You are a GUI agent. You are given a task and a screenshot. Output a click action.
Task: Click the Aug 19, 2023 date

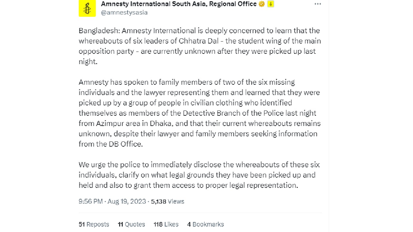tap(127, 201)
